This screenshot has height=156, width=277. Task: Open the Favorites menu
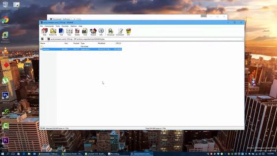click(x=65, y=26)
